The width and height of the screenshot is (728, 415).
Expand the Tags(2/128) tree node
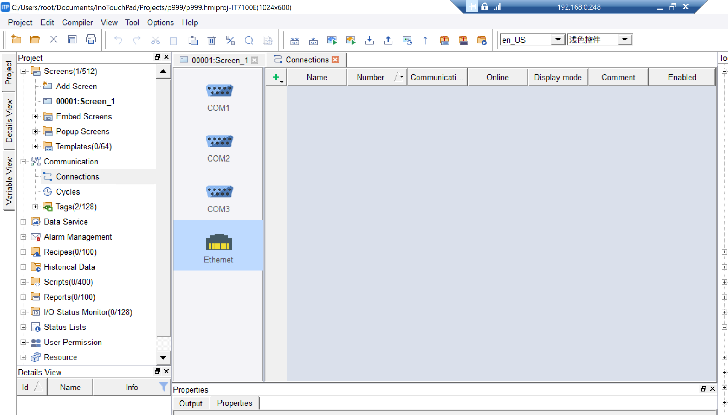tap(35, 207)
